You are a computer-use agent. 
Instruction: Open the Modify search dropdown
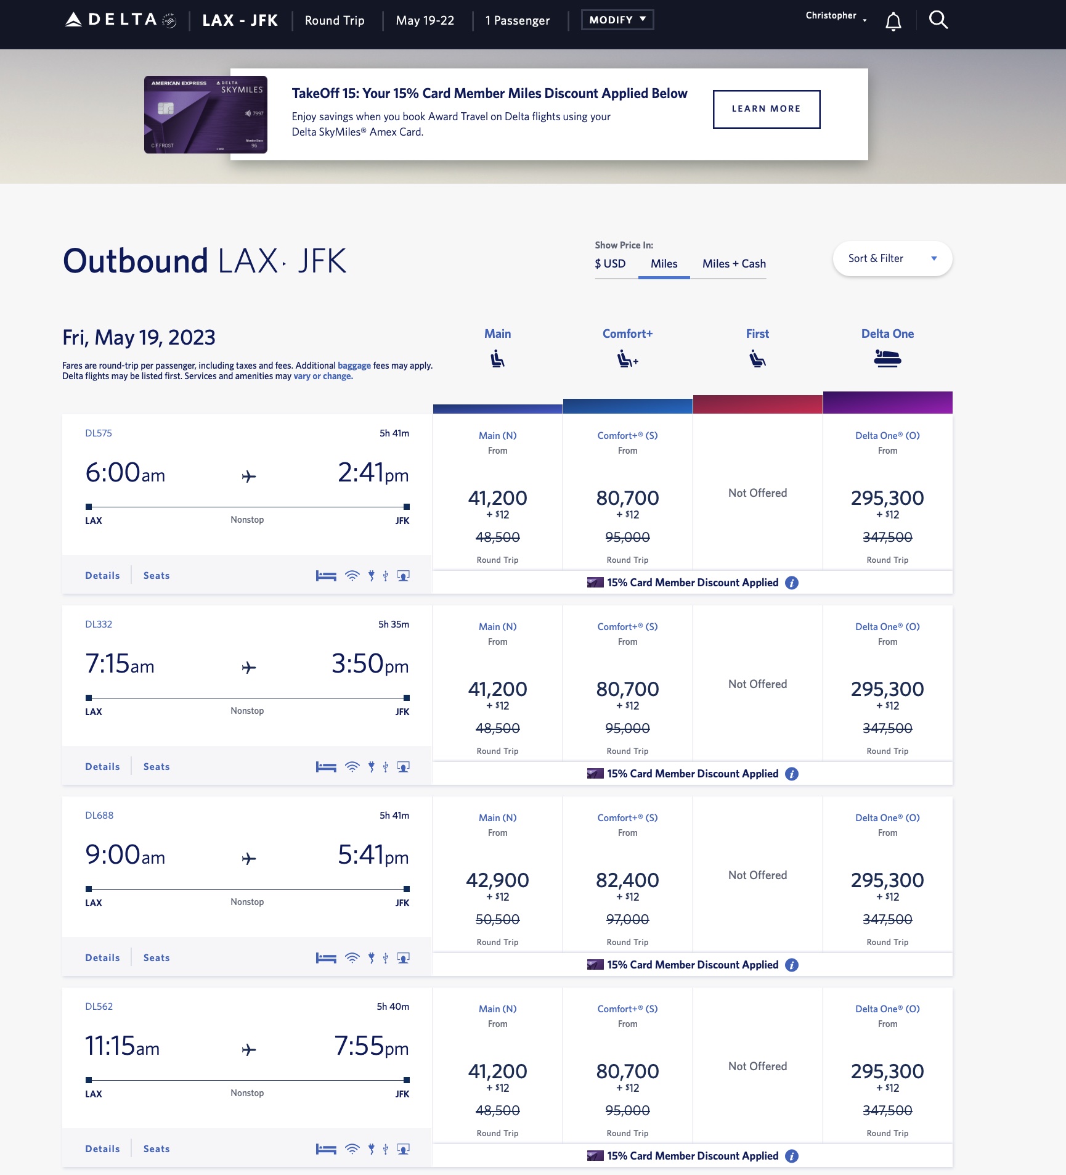[617, 20]
